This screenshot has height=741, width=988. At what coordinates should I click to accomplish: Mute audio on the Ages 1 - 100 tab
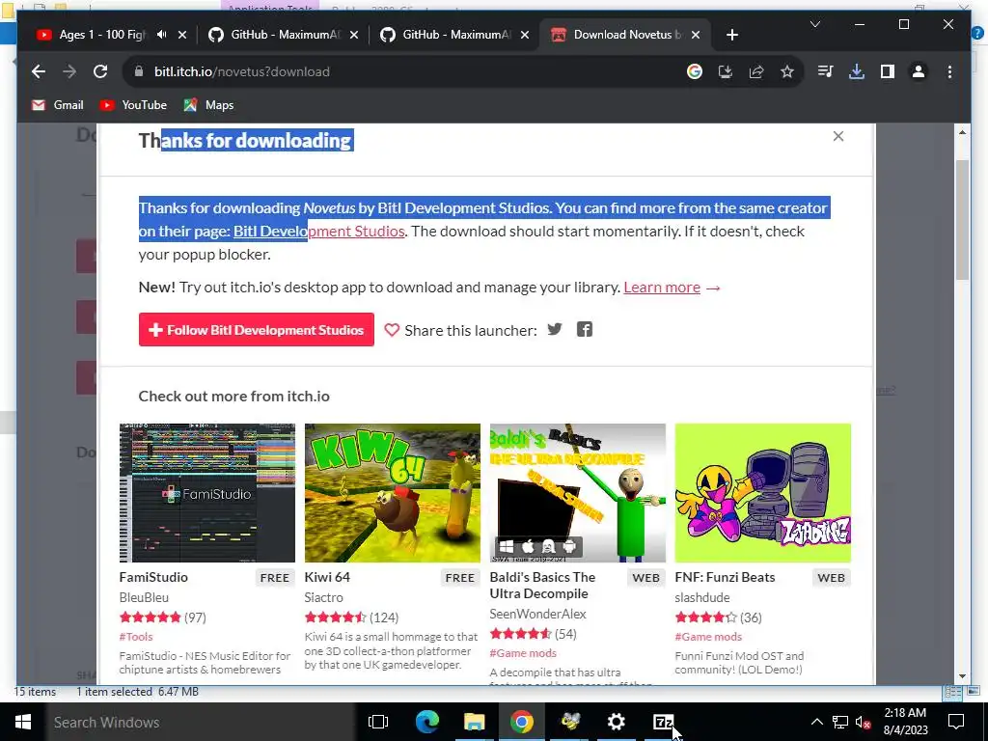point(161,35)
